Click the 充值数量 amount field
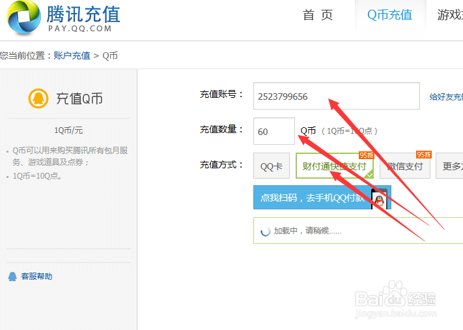The image size is (463, 330). pos(274,131)
